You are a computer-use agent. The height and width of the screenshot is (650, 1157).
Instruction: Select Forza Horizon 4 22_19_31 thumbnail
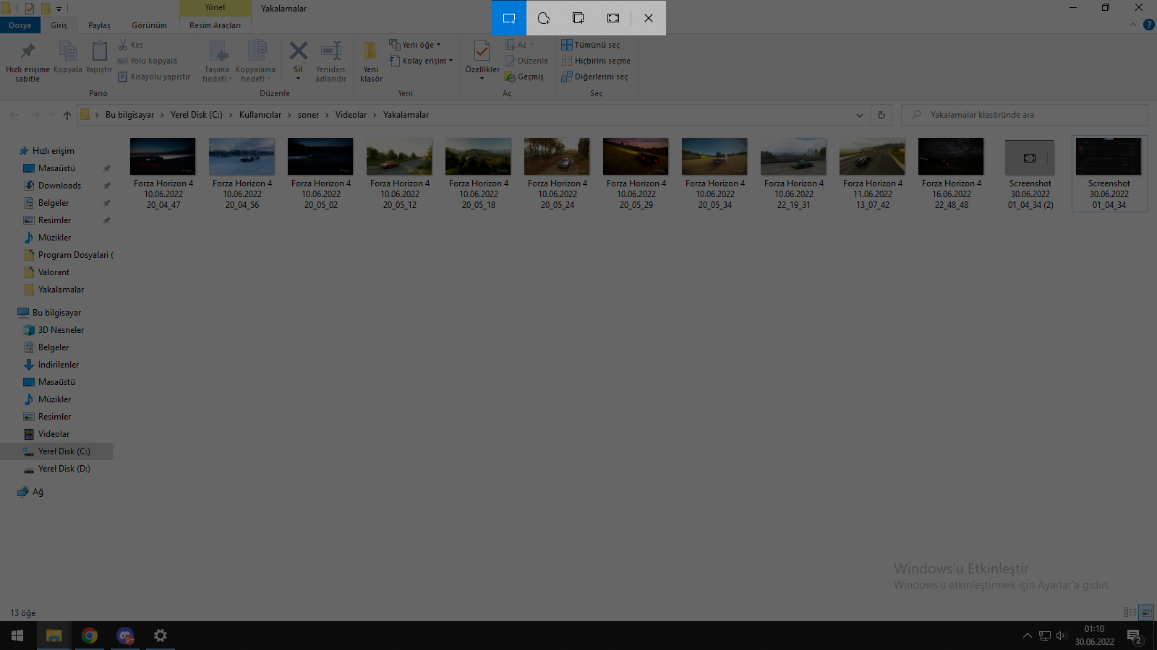click(793, 157)
